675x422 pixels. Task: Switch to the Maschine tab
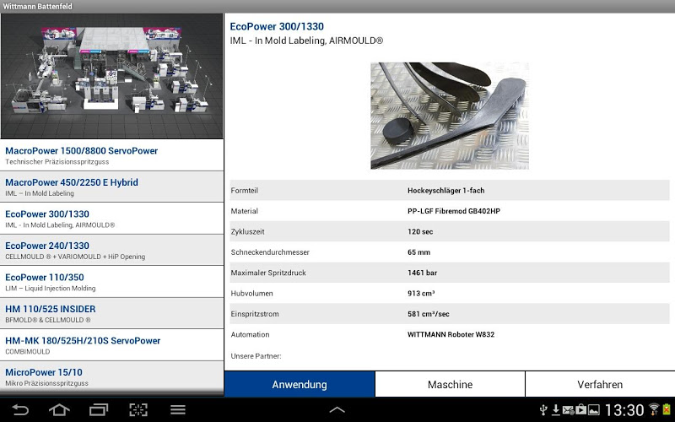coord(450,384)
